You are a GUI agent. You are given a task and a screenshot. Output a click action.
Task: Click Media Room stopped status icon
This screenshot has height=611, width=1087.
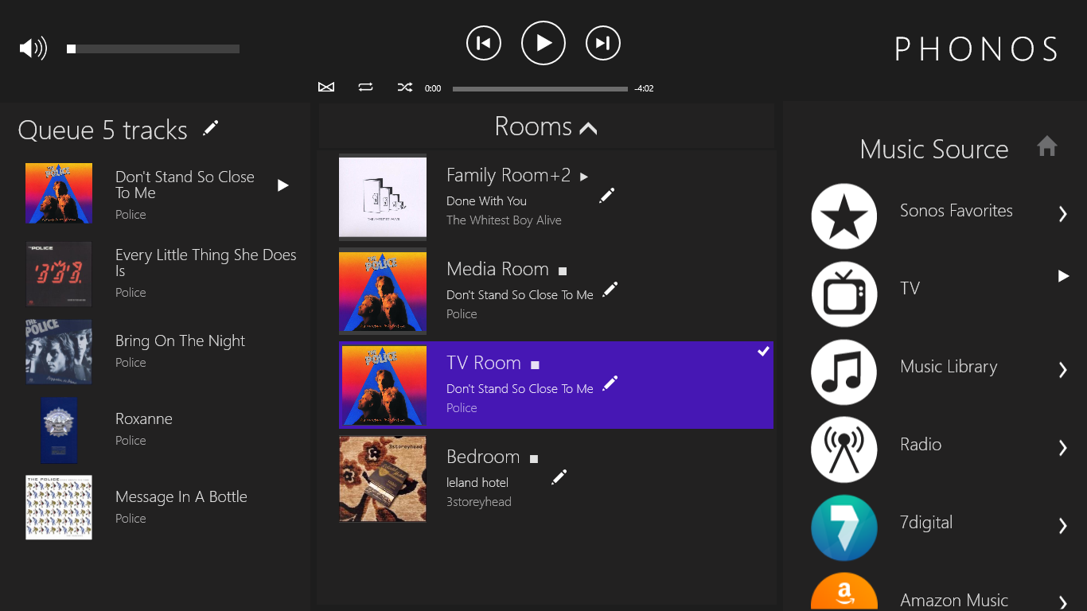point(563,271)
